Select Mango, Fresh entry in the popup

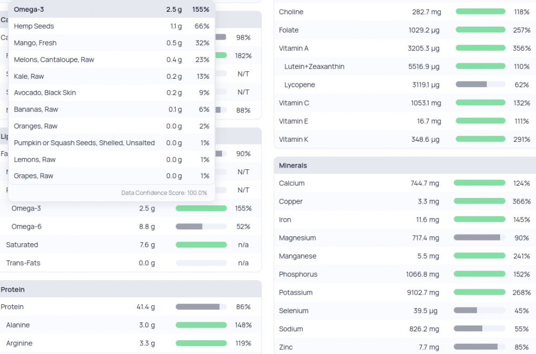(35, 43)
